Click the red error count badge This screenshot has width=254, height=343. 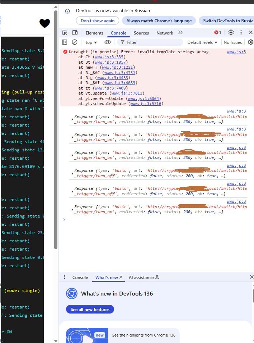coord(217,33)
